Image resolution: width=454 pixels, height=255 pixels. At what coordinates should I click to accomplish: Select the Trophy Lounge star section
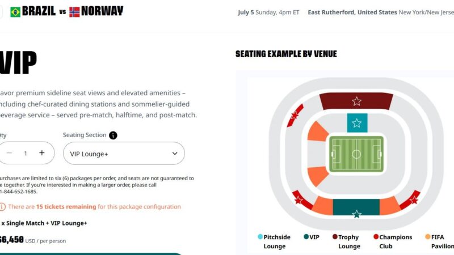(356, 101)
